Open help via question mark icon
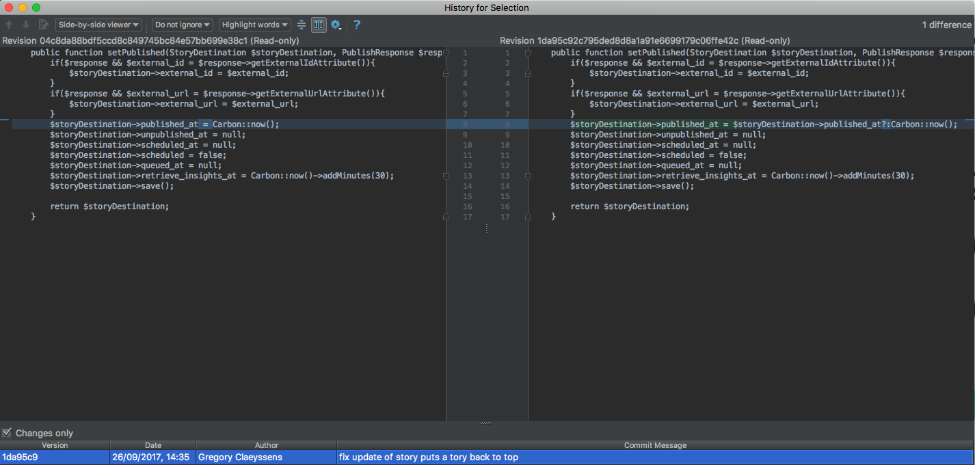This screenshot has width=975, height=465. click(357, 25)
